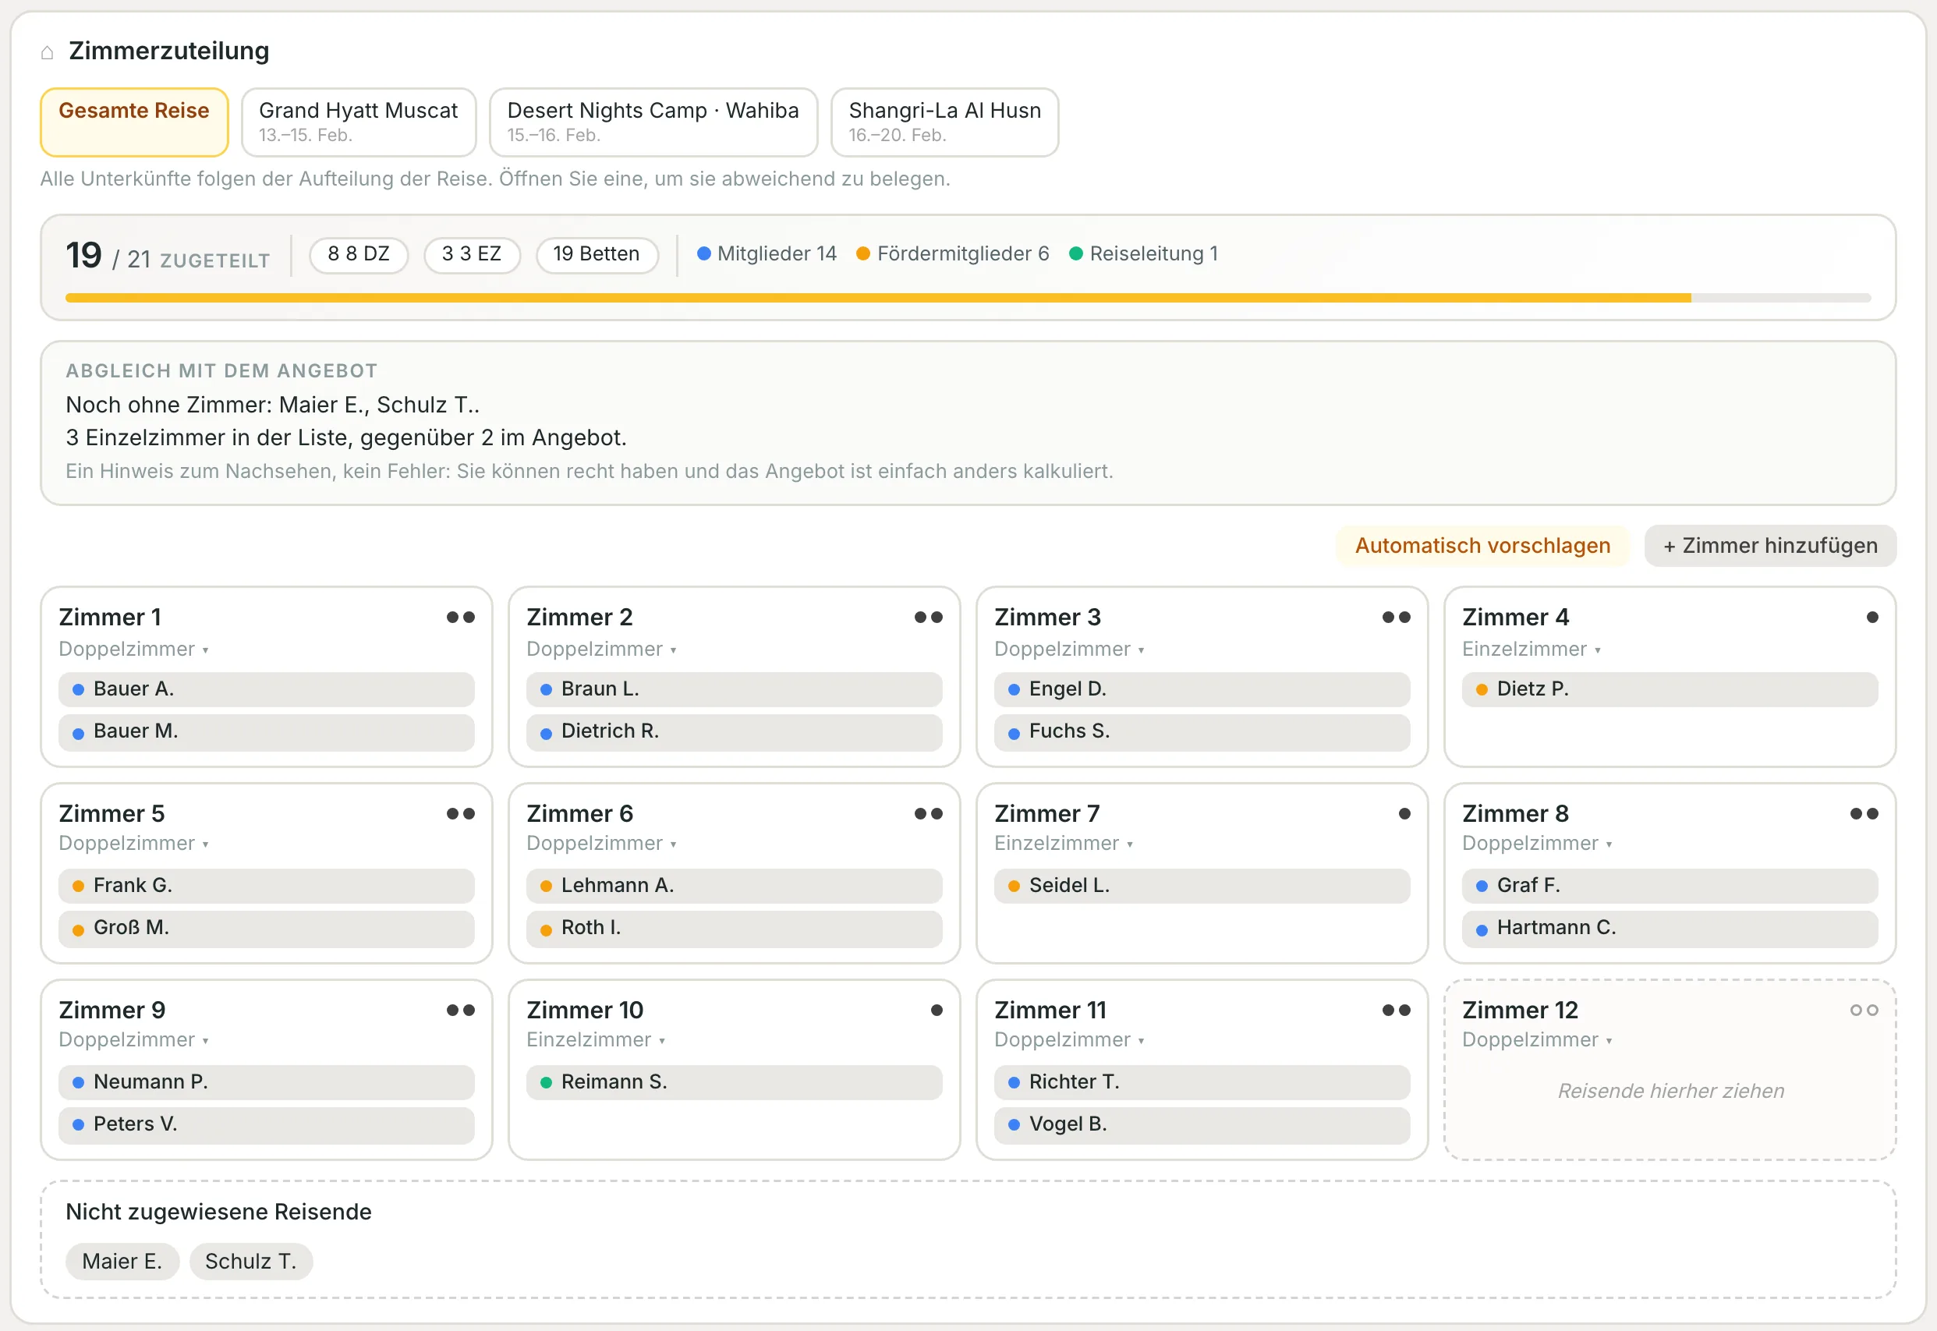
Task: Select guest Vogel B. in Zimmer 11
Action: coord(1202,1125)
